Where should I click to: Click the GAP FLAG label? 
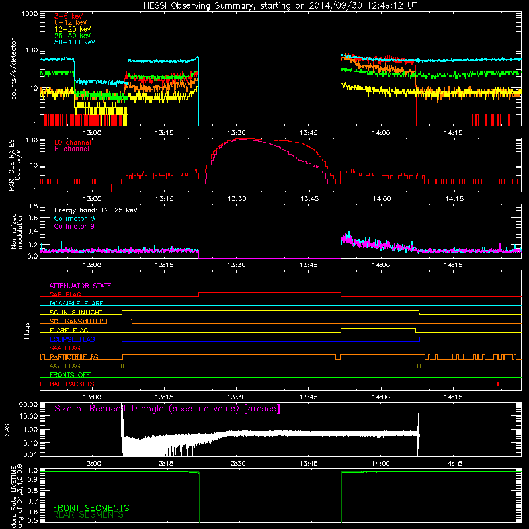pos(65,294)
